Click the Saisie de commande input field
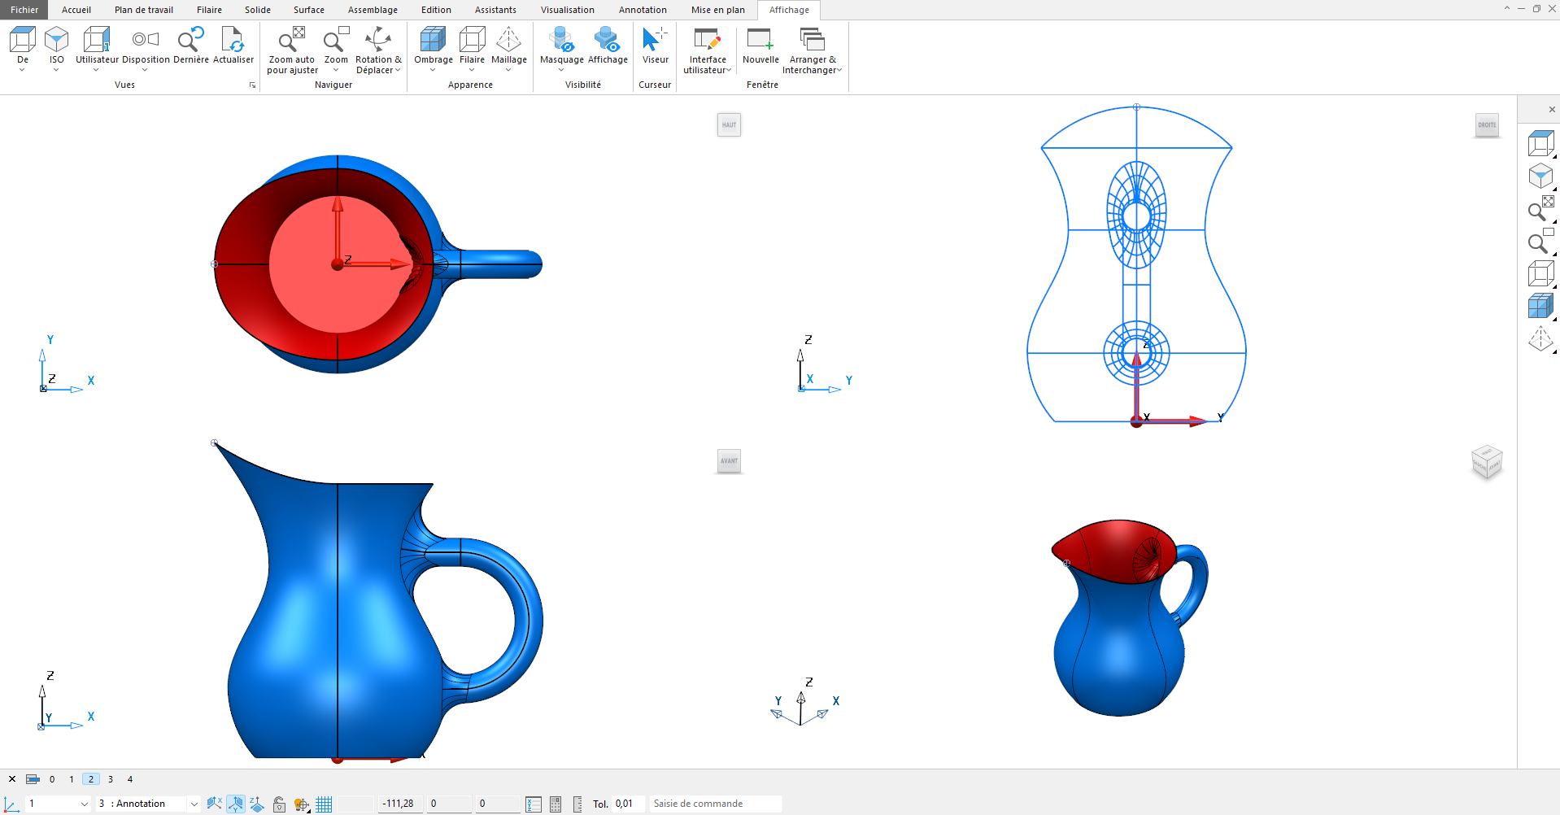The image size is (1560, 815). [714, 804]
